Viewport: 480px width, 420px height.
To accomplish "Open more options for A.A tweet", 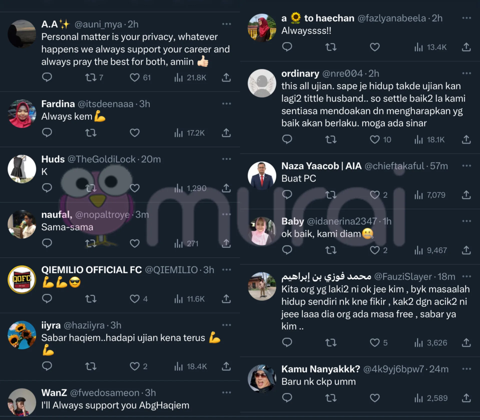I will pos(226,24).
